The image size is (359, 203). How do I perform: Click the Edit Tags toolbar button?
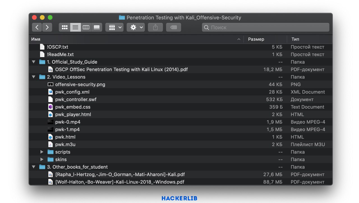[x=174, y=27]
